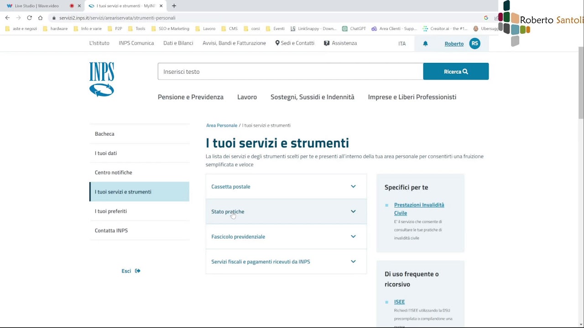Expand the Cassetta postale accordion
The width and height of the screenshot is (584, 328).
tap(286, 187)
